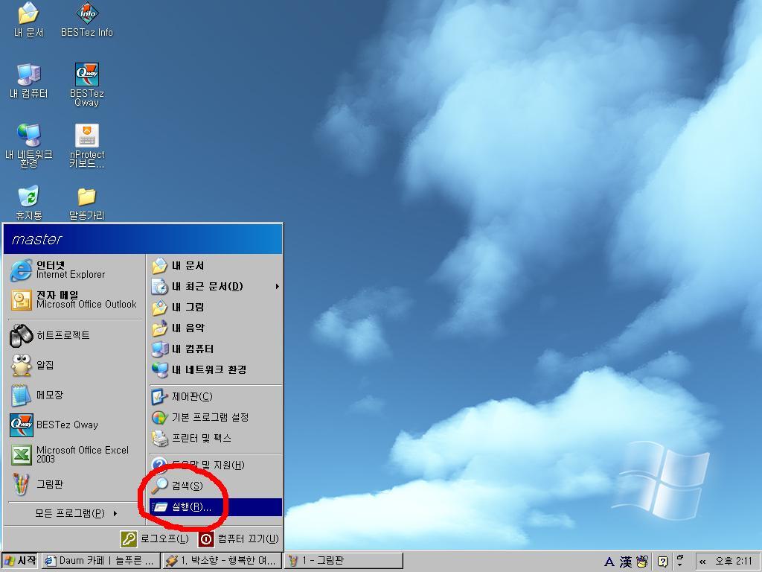The image size is (762, 572).
Task: Open 제어판(C) control panel
Action: [216, 396]
